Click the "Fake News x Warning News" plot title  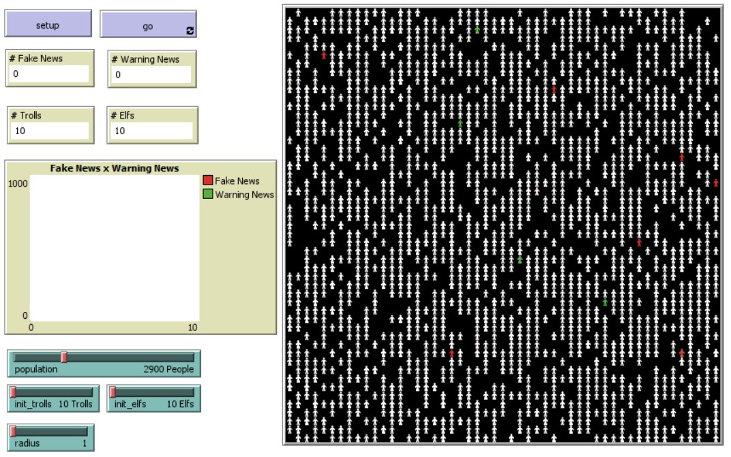(x=115, y=168)
